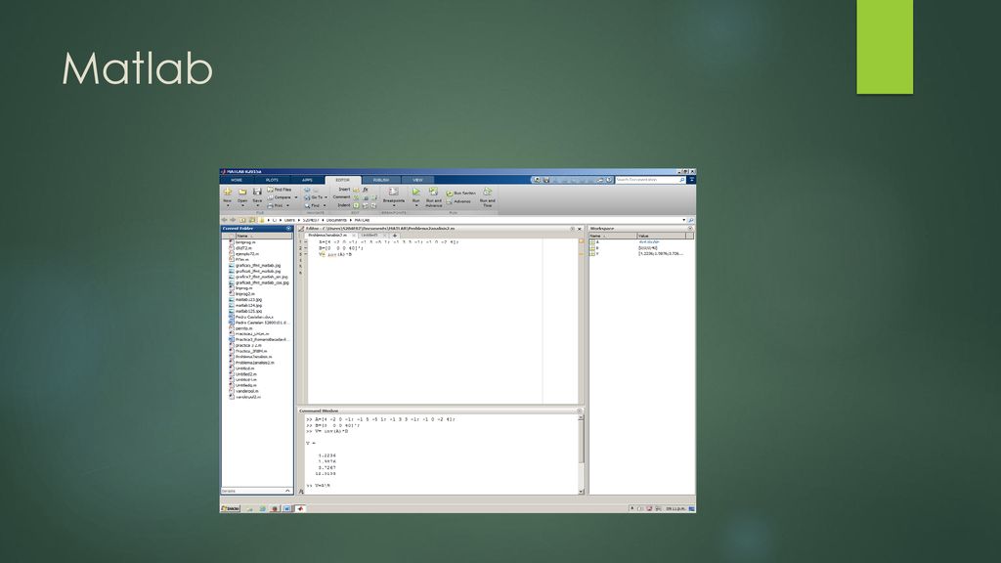Open Command Window actions menu
The height and width of the screenshot is (563, 1001).
click(580, 411)
